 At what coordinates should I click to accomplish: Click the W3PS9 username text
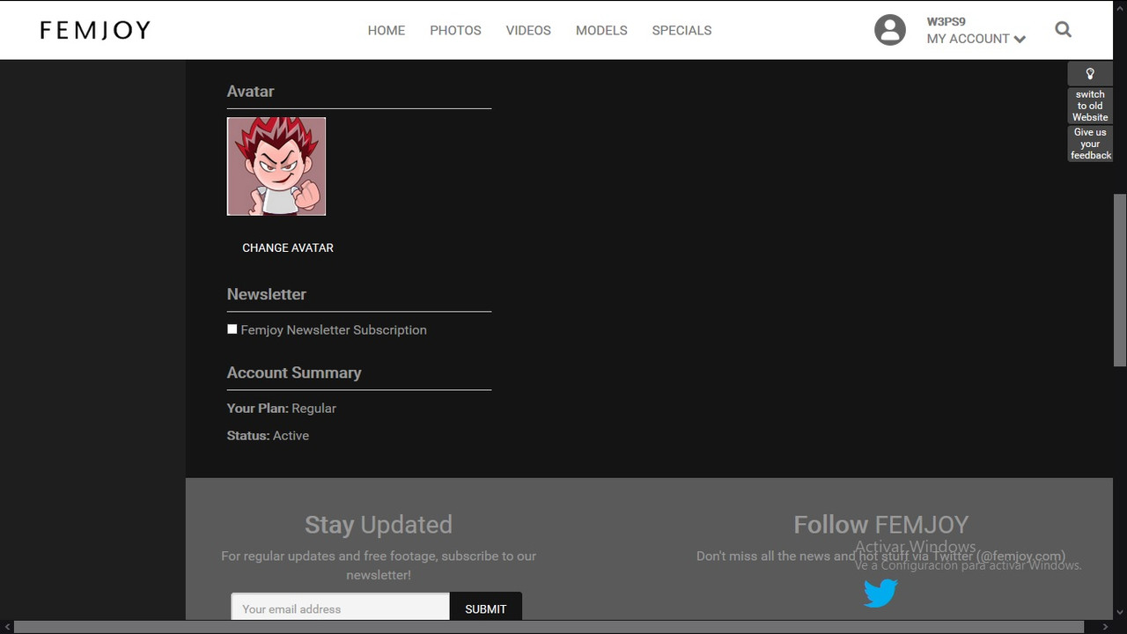(x=946, y=22)
